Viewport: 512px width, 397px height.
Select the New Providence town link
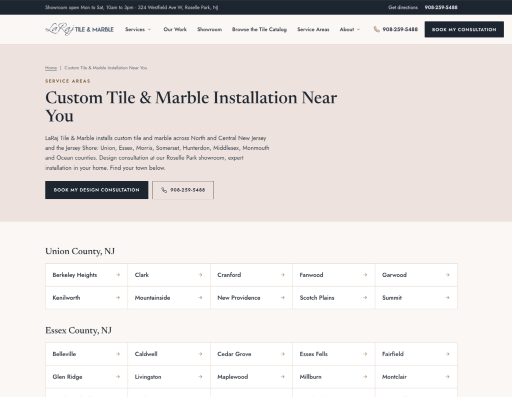coord(251,298)
